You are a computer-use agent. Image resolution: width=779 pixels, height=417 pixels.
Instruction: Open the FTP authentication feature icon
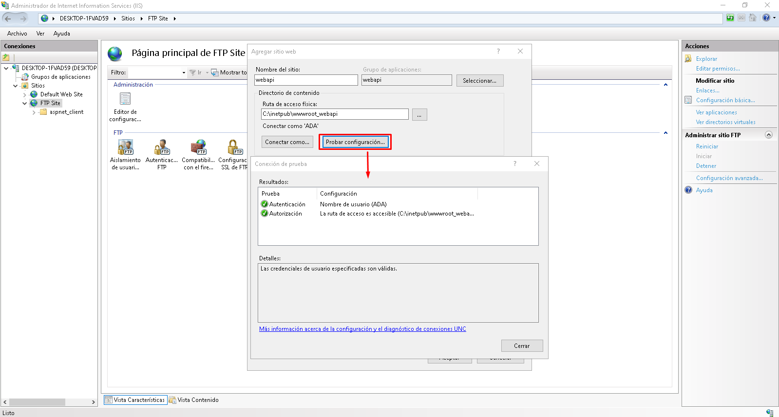162,147
